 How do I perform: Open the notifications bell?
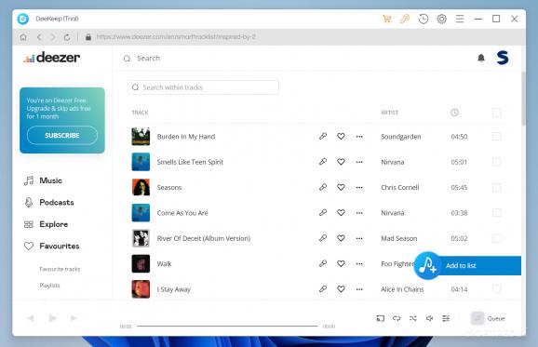tap(481, 58)
